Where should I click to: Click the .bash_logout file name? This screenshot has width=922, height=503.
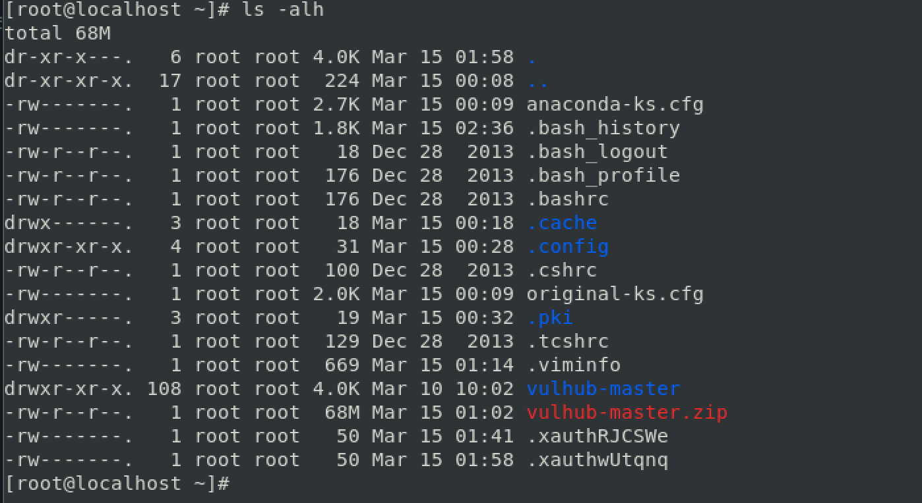point(597,152)
